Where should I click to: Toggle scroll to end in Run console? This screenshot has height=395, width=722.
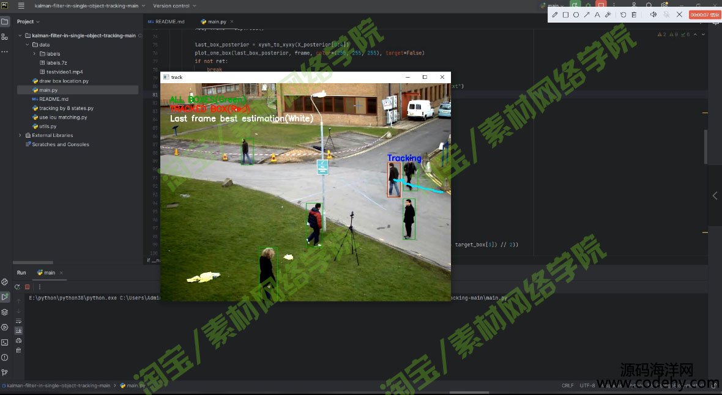click(x=18, y=331)
